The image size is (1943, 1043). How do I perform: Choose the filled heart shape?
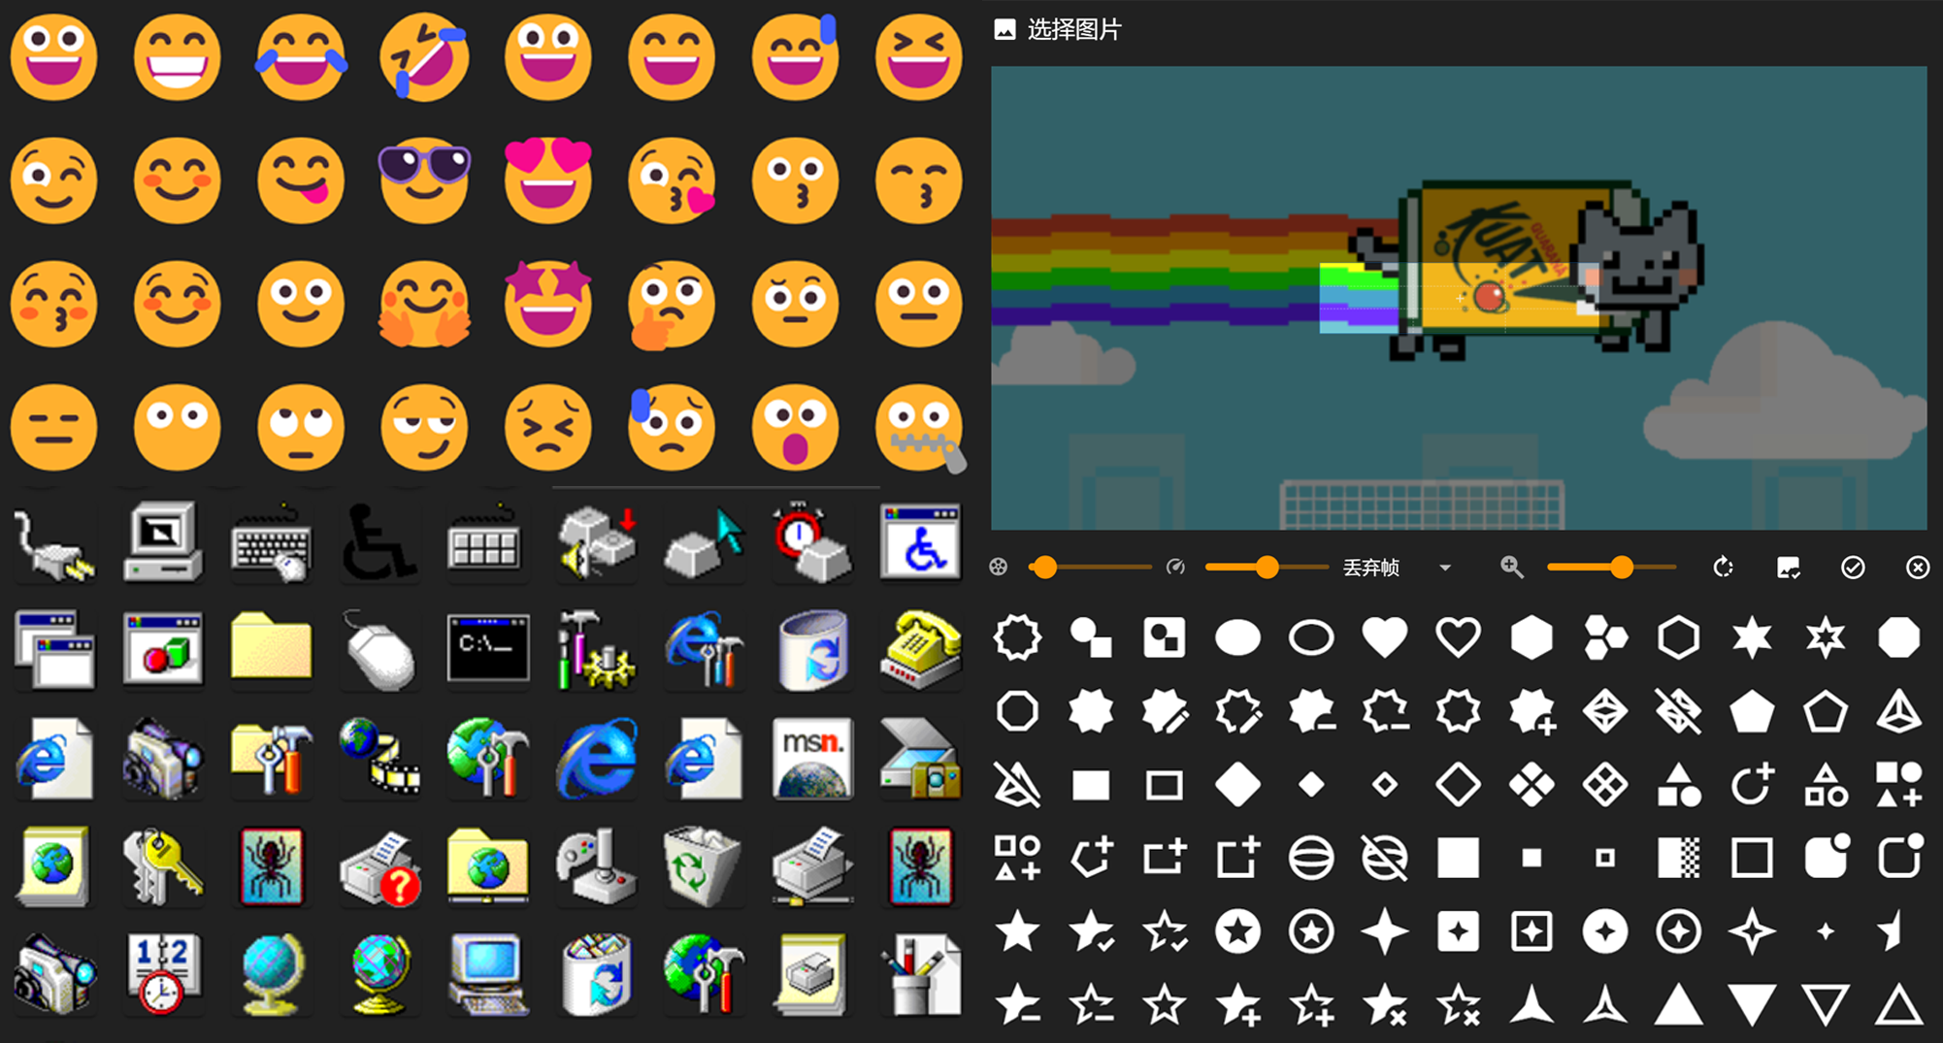click(x=1384, y=637)
